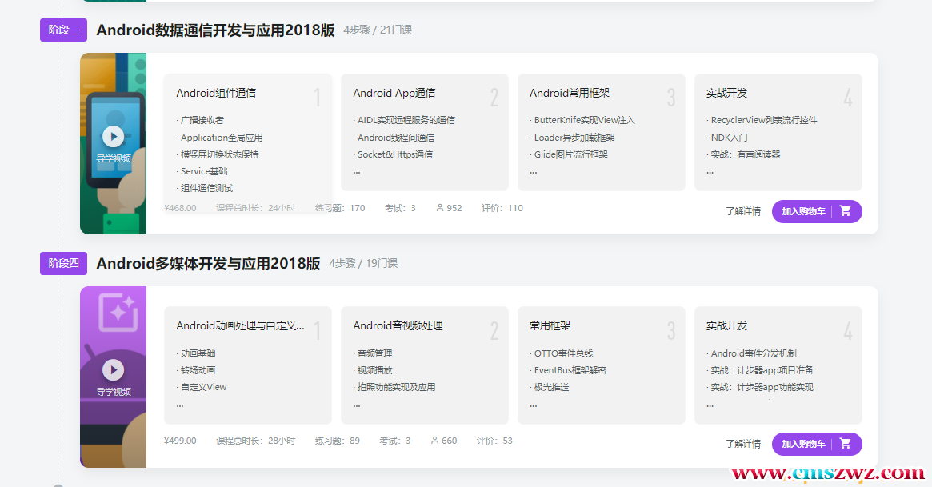This screenshot has height=487, width=932.
Task: Open 了解详情 for Android多媒体 course
Action: 742,444
